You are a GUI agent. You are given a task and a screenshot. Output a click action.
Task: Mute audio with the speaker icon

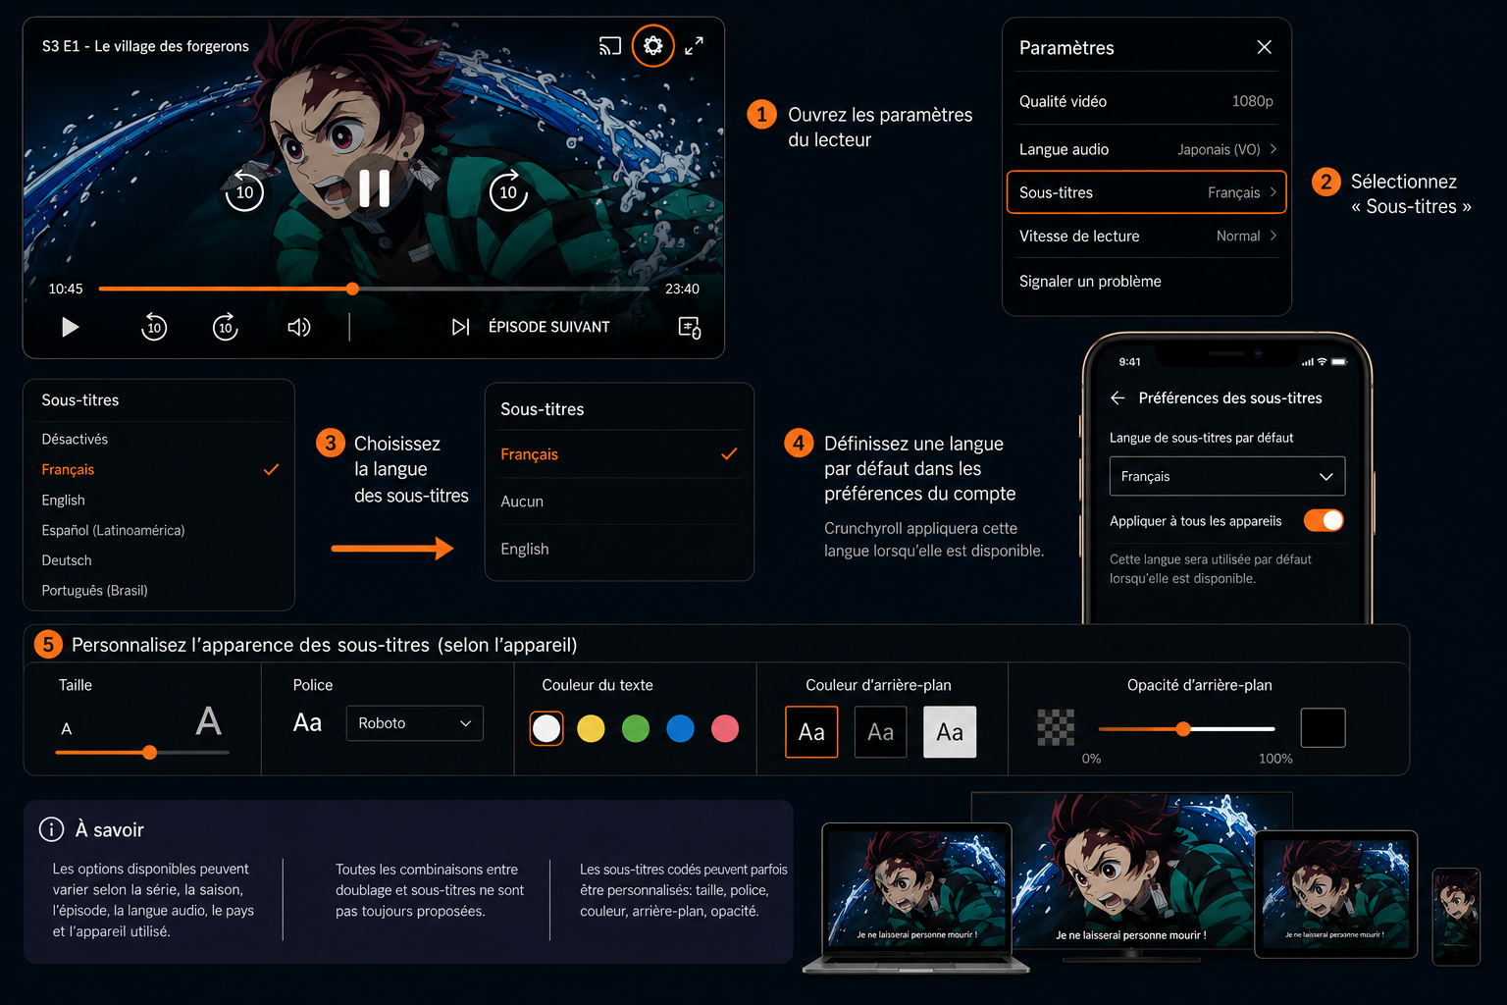[x=299, y=327]
